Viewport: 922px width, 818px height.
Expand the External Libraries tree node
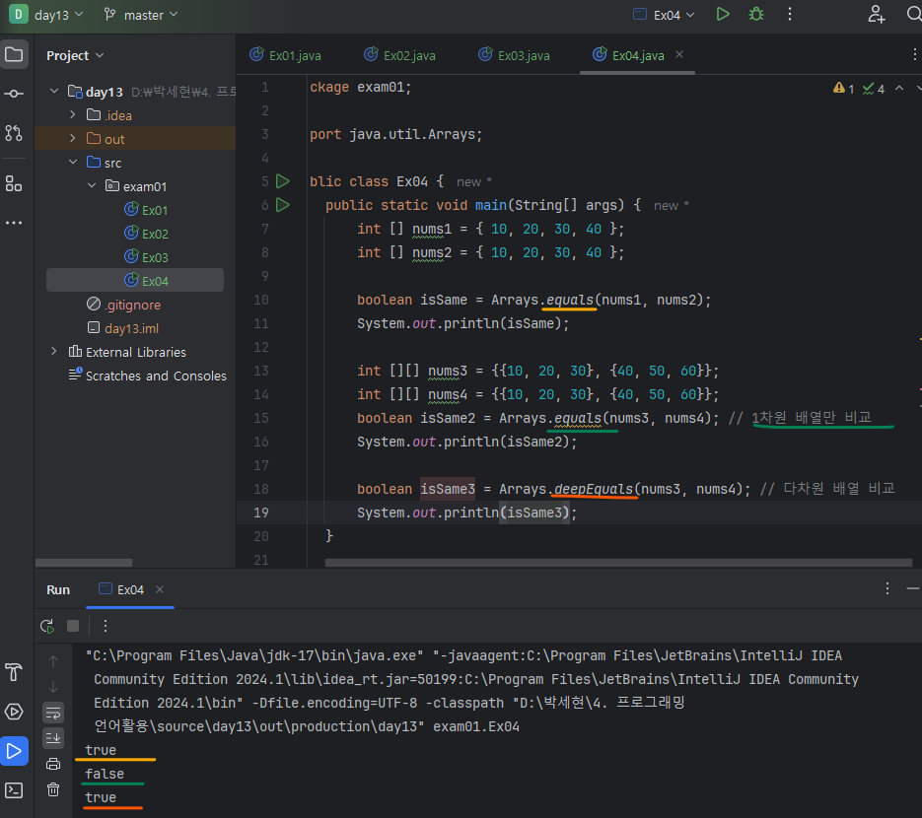[x=54, y=352]
